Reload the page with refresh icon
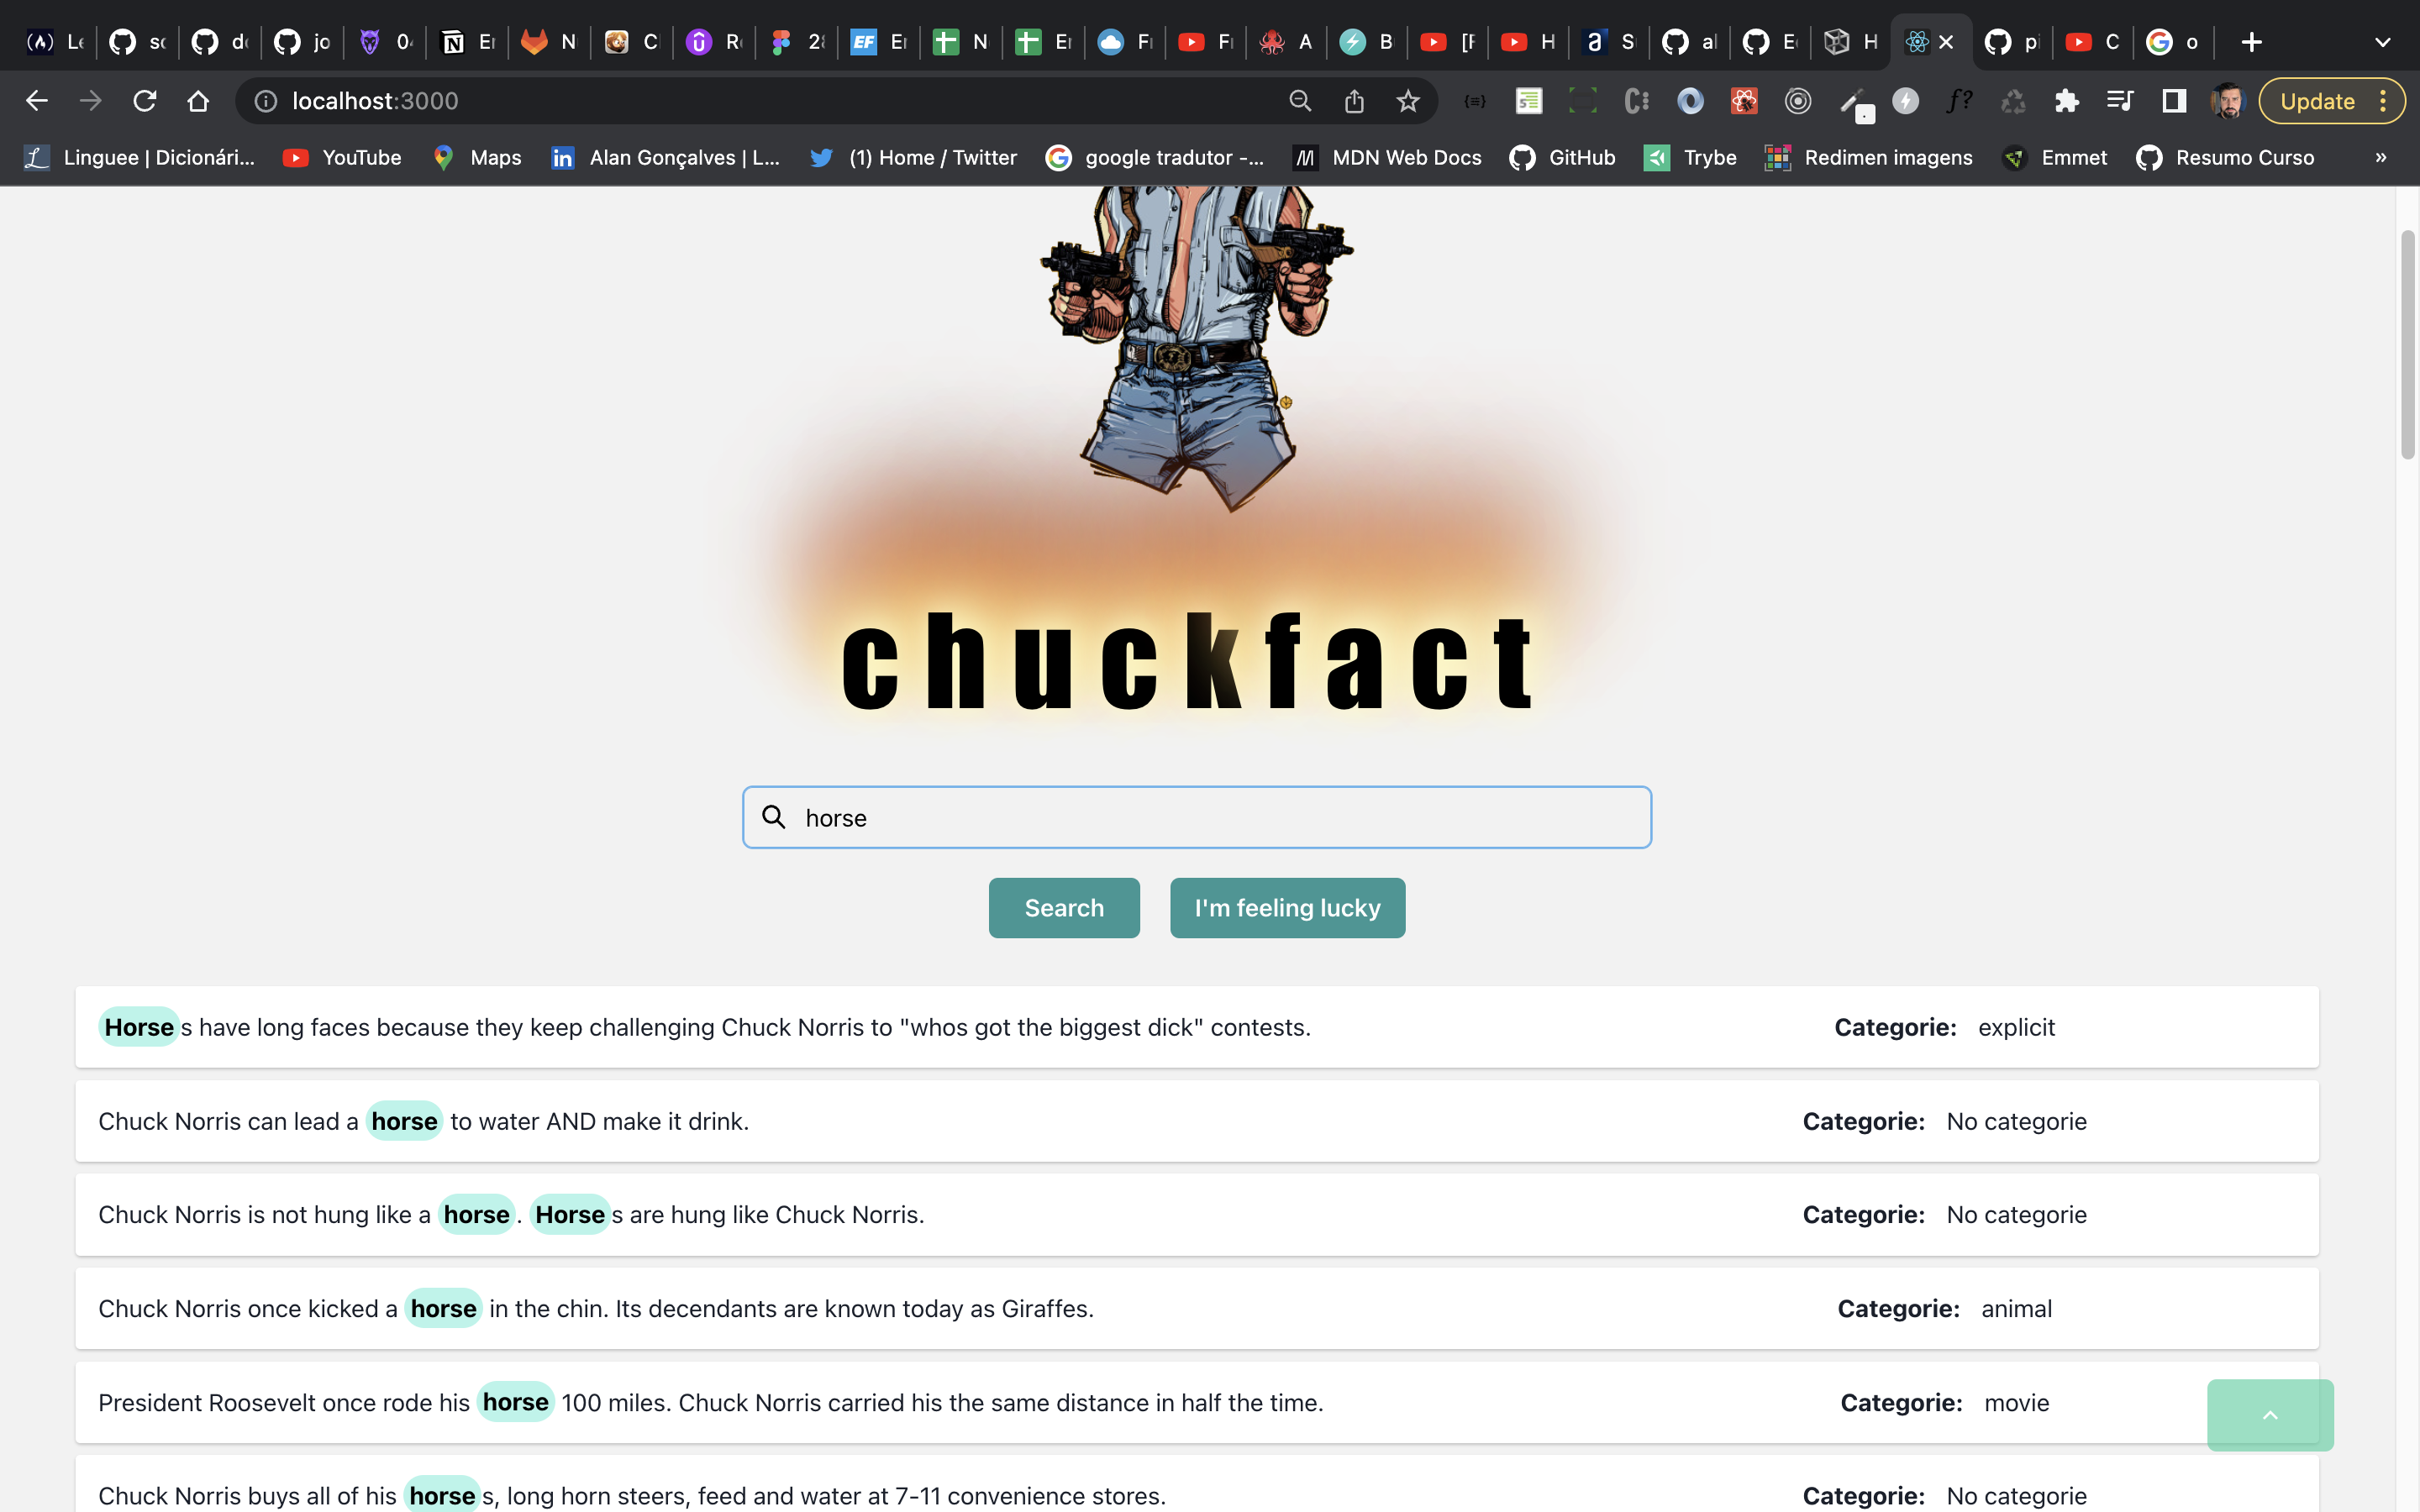Viewport: 2420px width, 1512px height. click(x=145, y=101)
